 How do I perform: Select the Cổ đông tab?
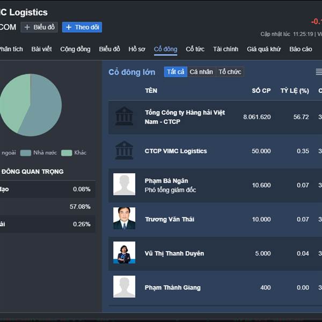pos(165,49)
